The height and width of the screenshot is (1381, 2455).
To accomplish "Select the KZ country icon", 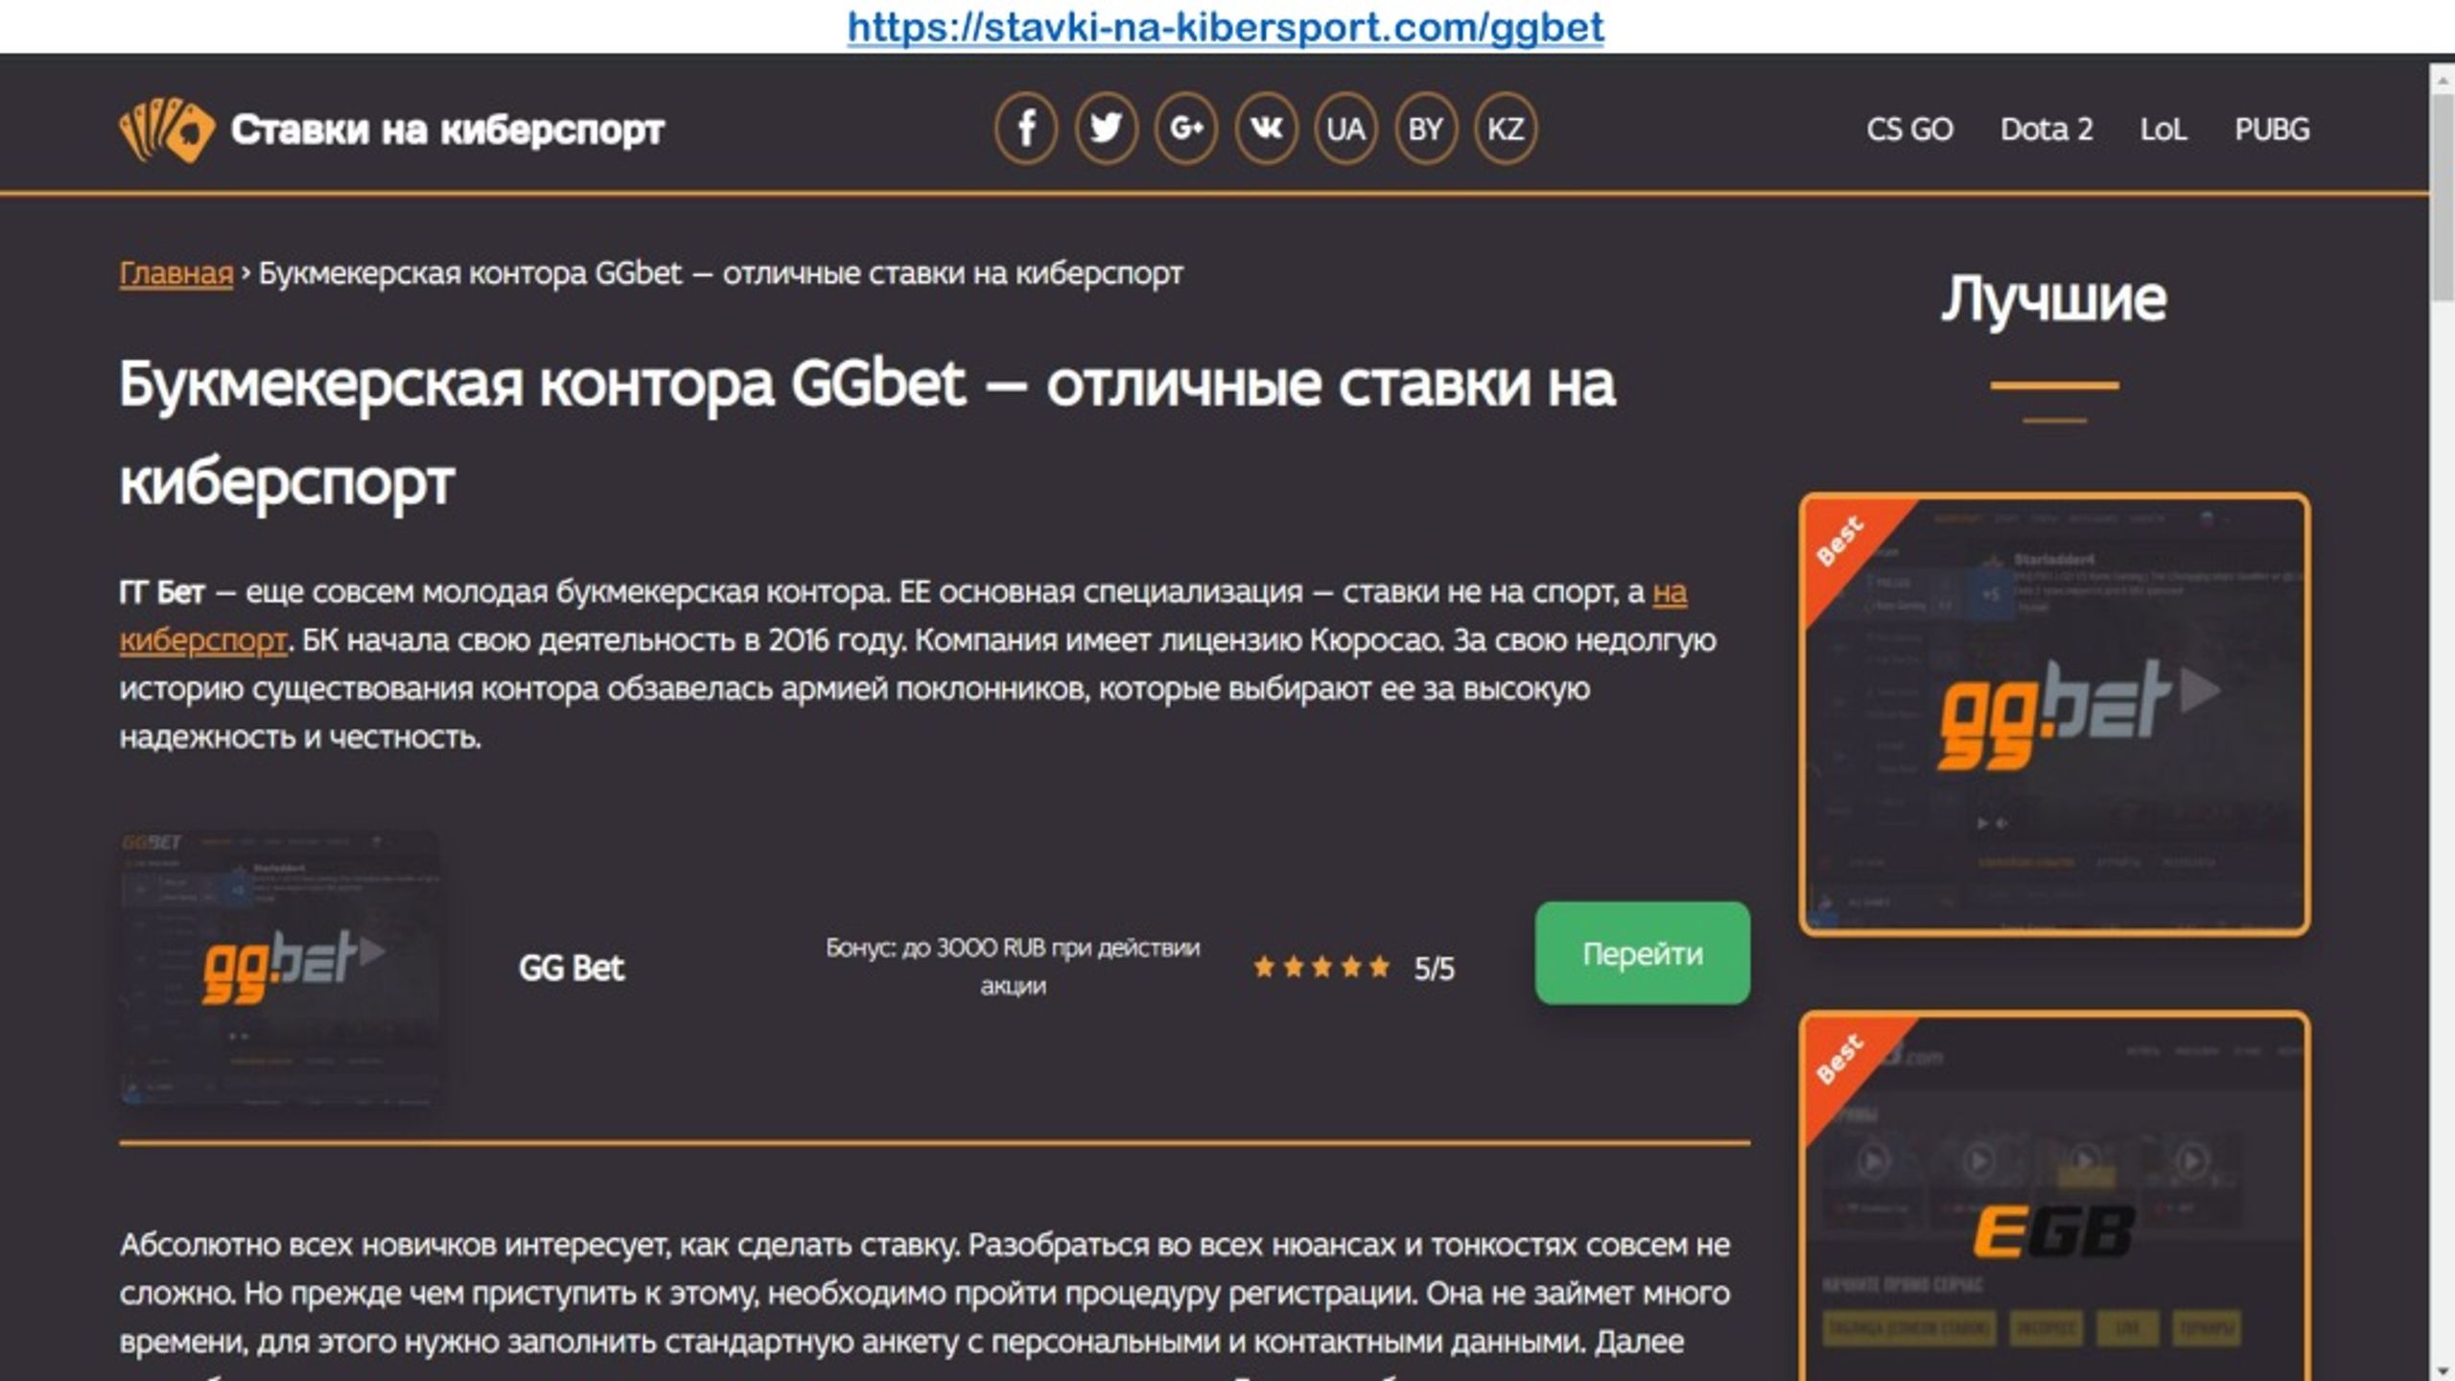I will coord(1506,129).
